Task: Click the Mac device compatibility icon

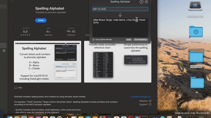Action: [x=15, y=88]
